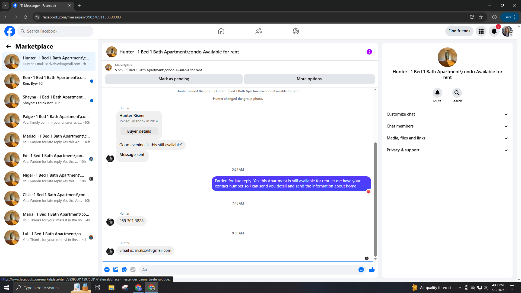Open the browser tab search dropdown

tap(5, 5)
